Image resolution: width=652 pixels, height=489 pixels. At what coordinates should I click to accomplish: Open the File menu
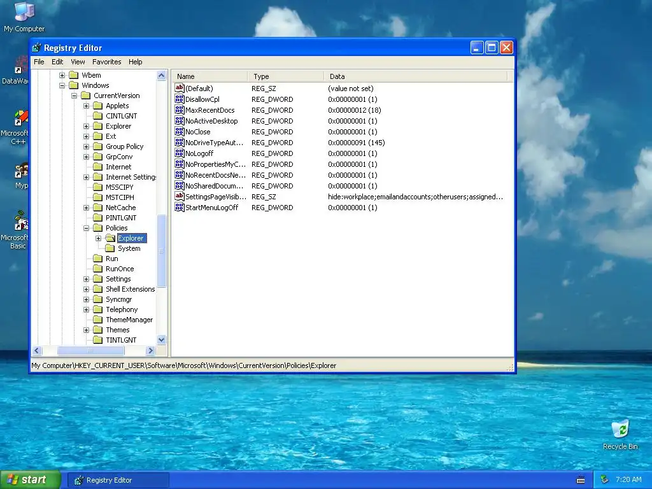[x=39, y=62]
